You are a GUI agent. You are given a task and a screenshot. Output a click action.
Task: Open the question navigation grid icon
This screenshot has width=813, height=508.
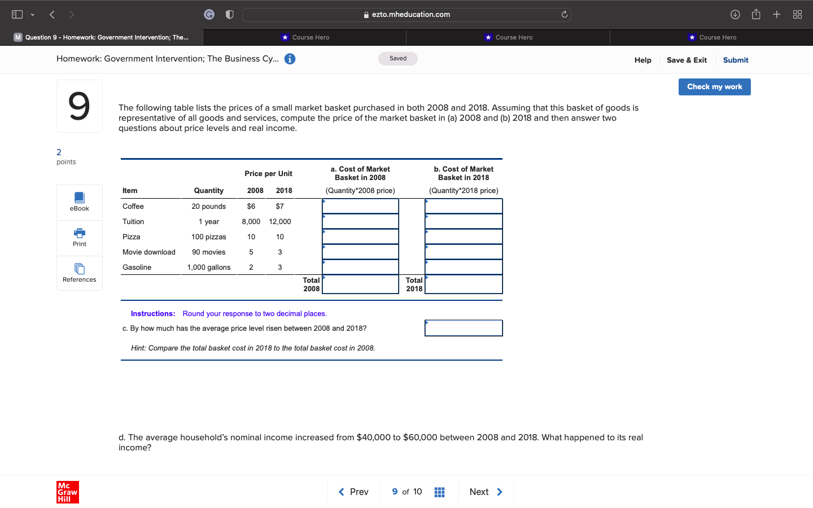click(439, 492)
